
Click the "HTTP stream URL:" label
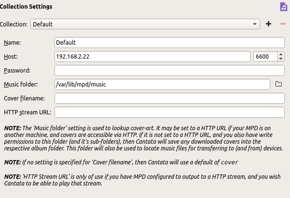[x=27, y=112]
